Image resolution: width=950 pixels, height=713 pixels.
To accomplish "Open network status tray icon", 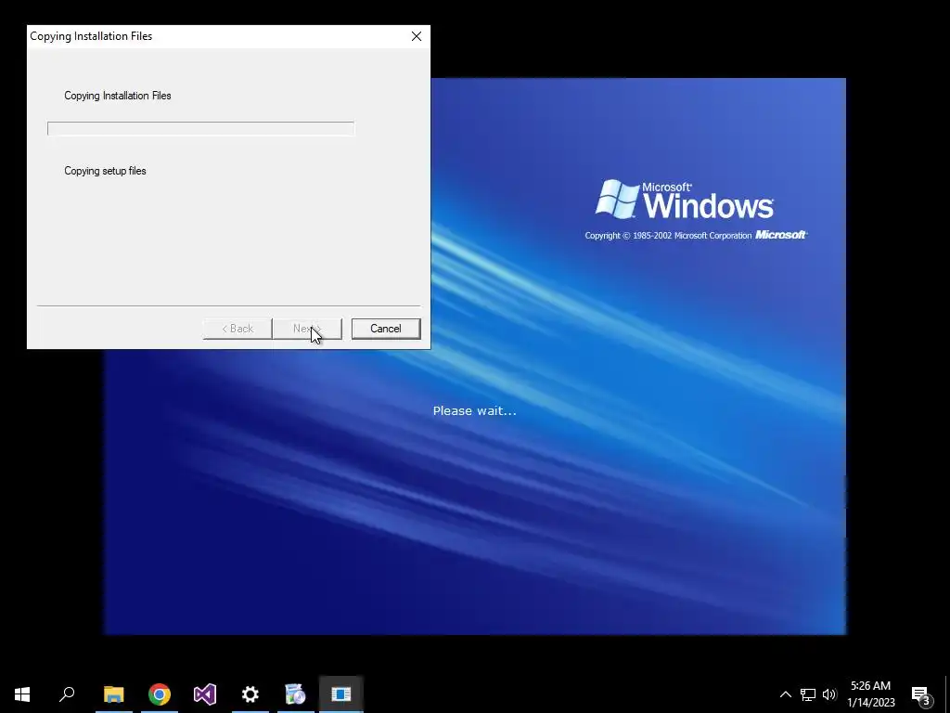I will pyautogui.click(x=808, y=694).
